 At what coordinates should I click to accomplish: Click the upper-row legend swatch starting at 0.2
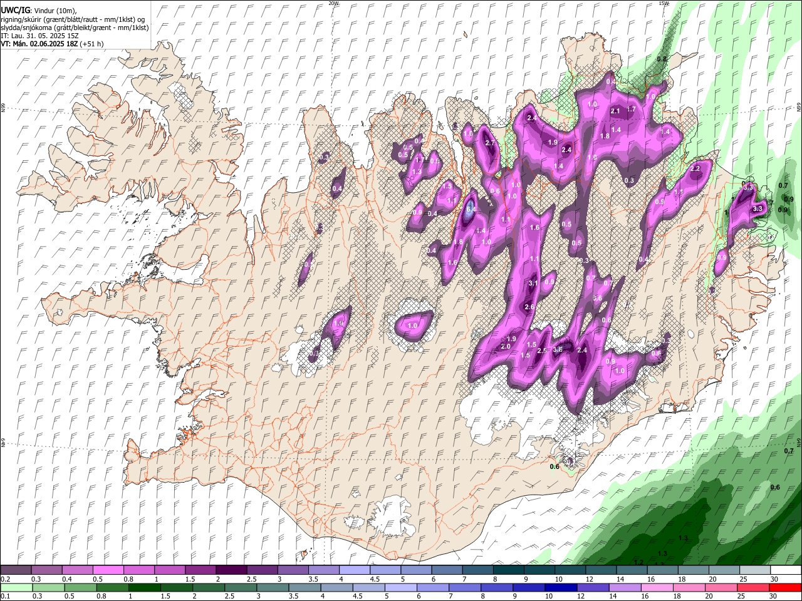click(16, 570)
